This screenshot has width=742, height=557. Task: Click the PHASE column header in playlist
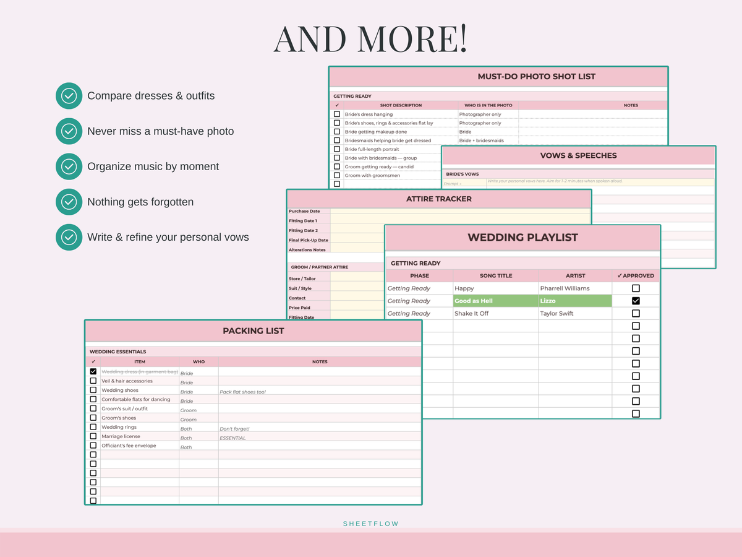419,275
